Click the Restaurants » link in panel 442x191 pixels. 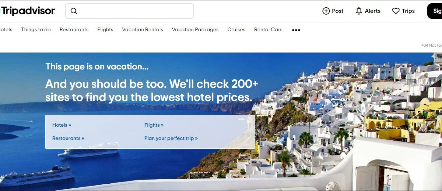[x=68, y=138]
